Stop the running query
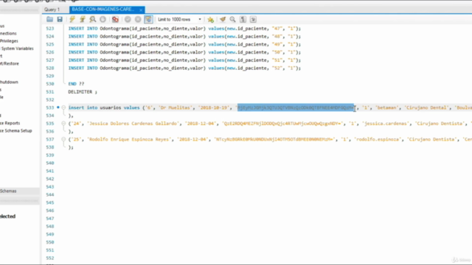The image size is (472, 265). coord(103,20)
